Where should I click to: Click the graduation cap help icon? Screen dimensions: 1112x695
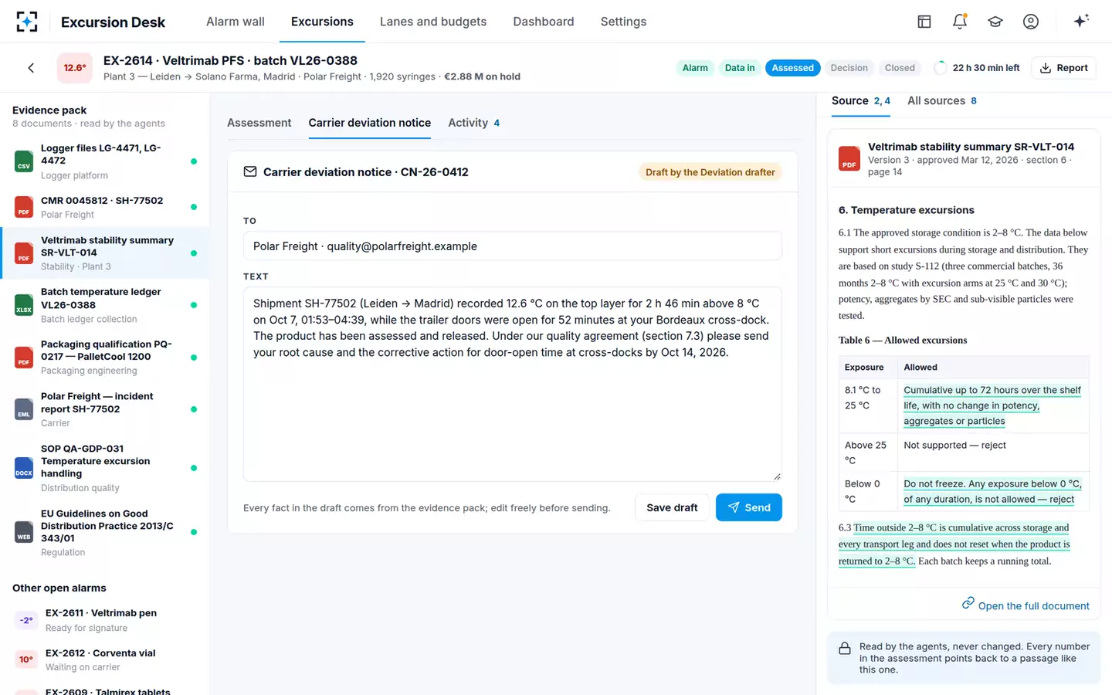pyautogui.click(x=995, y=22)
